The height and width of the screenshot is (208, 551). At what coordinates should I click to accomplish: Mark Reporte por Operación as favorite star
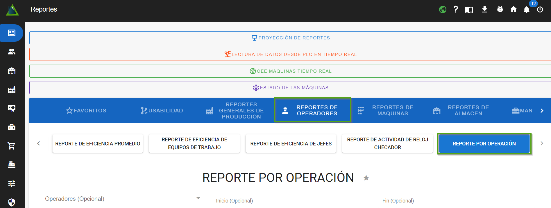click(366, 178)
